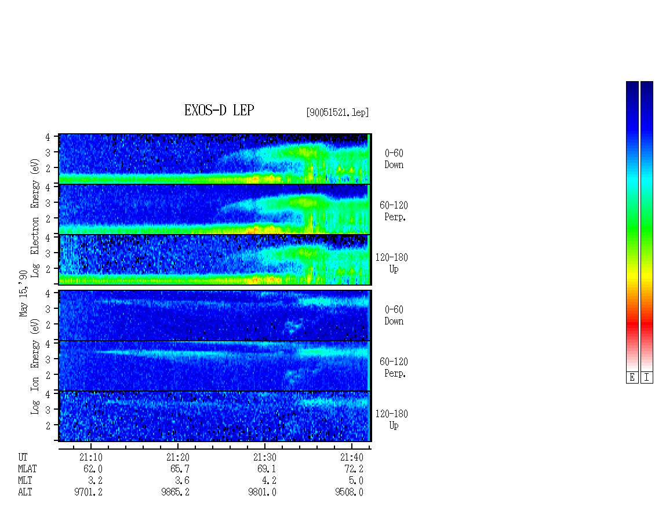
Task: Click the MLAT value 62.0
Action: pos(93,469)
